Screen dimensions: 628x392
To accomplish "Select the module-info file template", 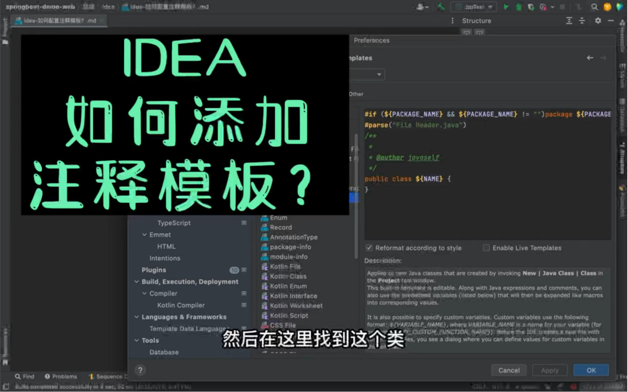I will 284,257.
